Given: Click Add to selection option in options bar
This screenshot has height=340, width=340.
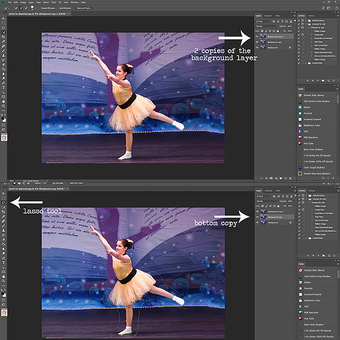Looking at the screenshot, I should (21, 8).
